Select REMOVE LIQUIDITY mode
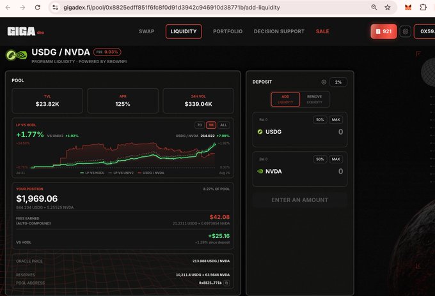Viewport: 435px width, 296px height. pos(314,99)
